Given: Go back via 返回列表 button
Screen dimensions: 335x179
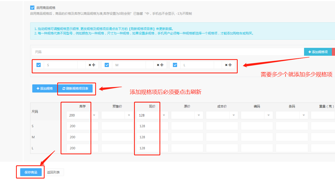Looking at the screenshot, I should (53, 172).
